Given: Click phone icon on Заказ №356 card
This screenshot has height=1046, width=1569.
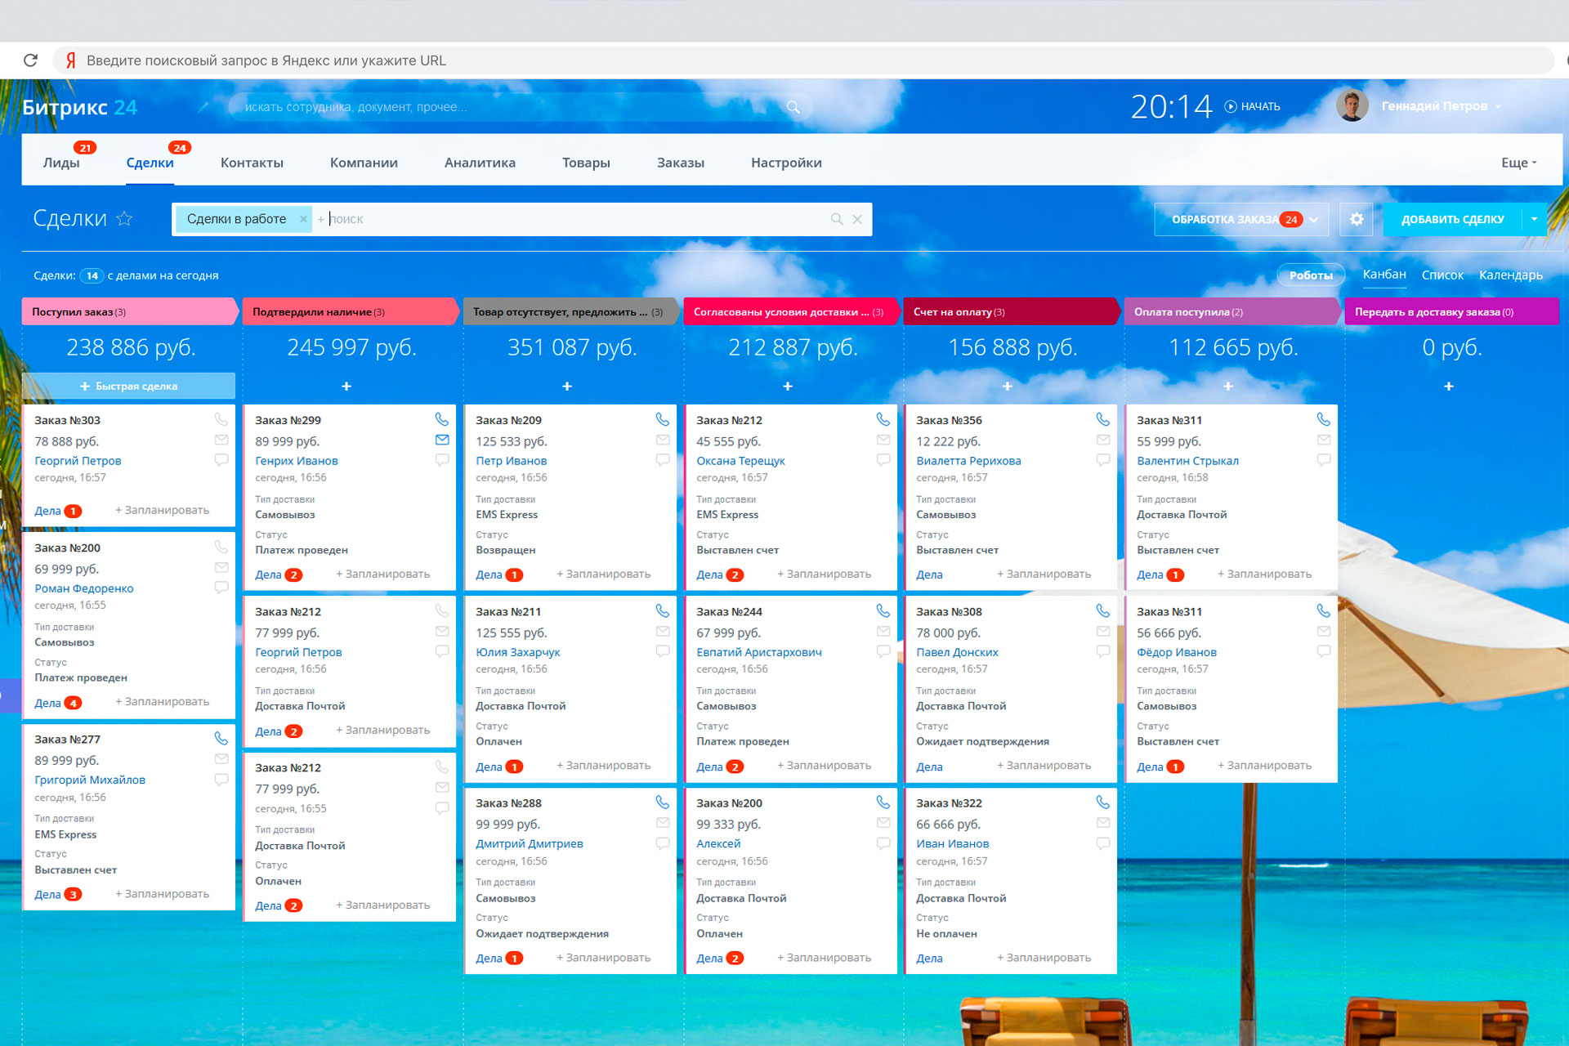Looking at the screenshot, I should 1102,419.
